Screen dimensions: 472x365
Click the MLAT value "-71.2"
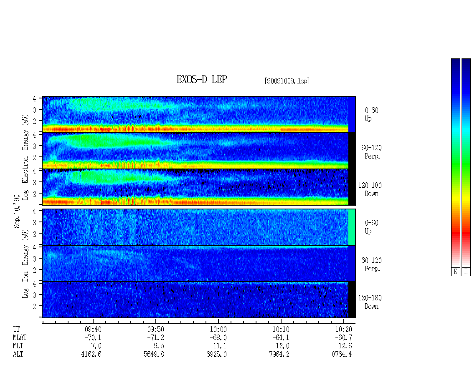coord(155,337)
